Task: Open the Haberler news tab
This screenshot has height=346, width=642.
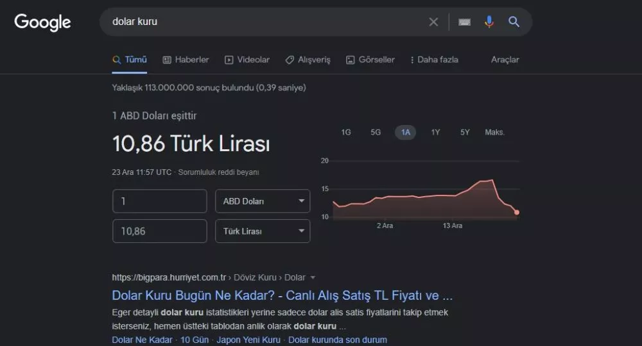Action: tap(186, 60)
